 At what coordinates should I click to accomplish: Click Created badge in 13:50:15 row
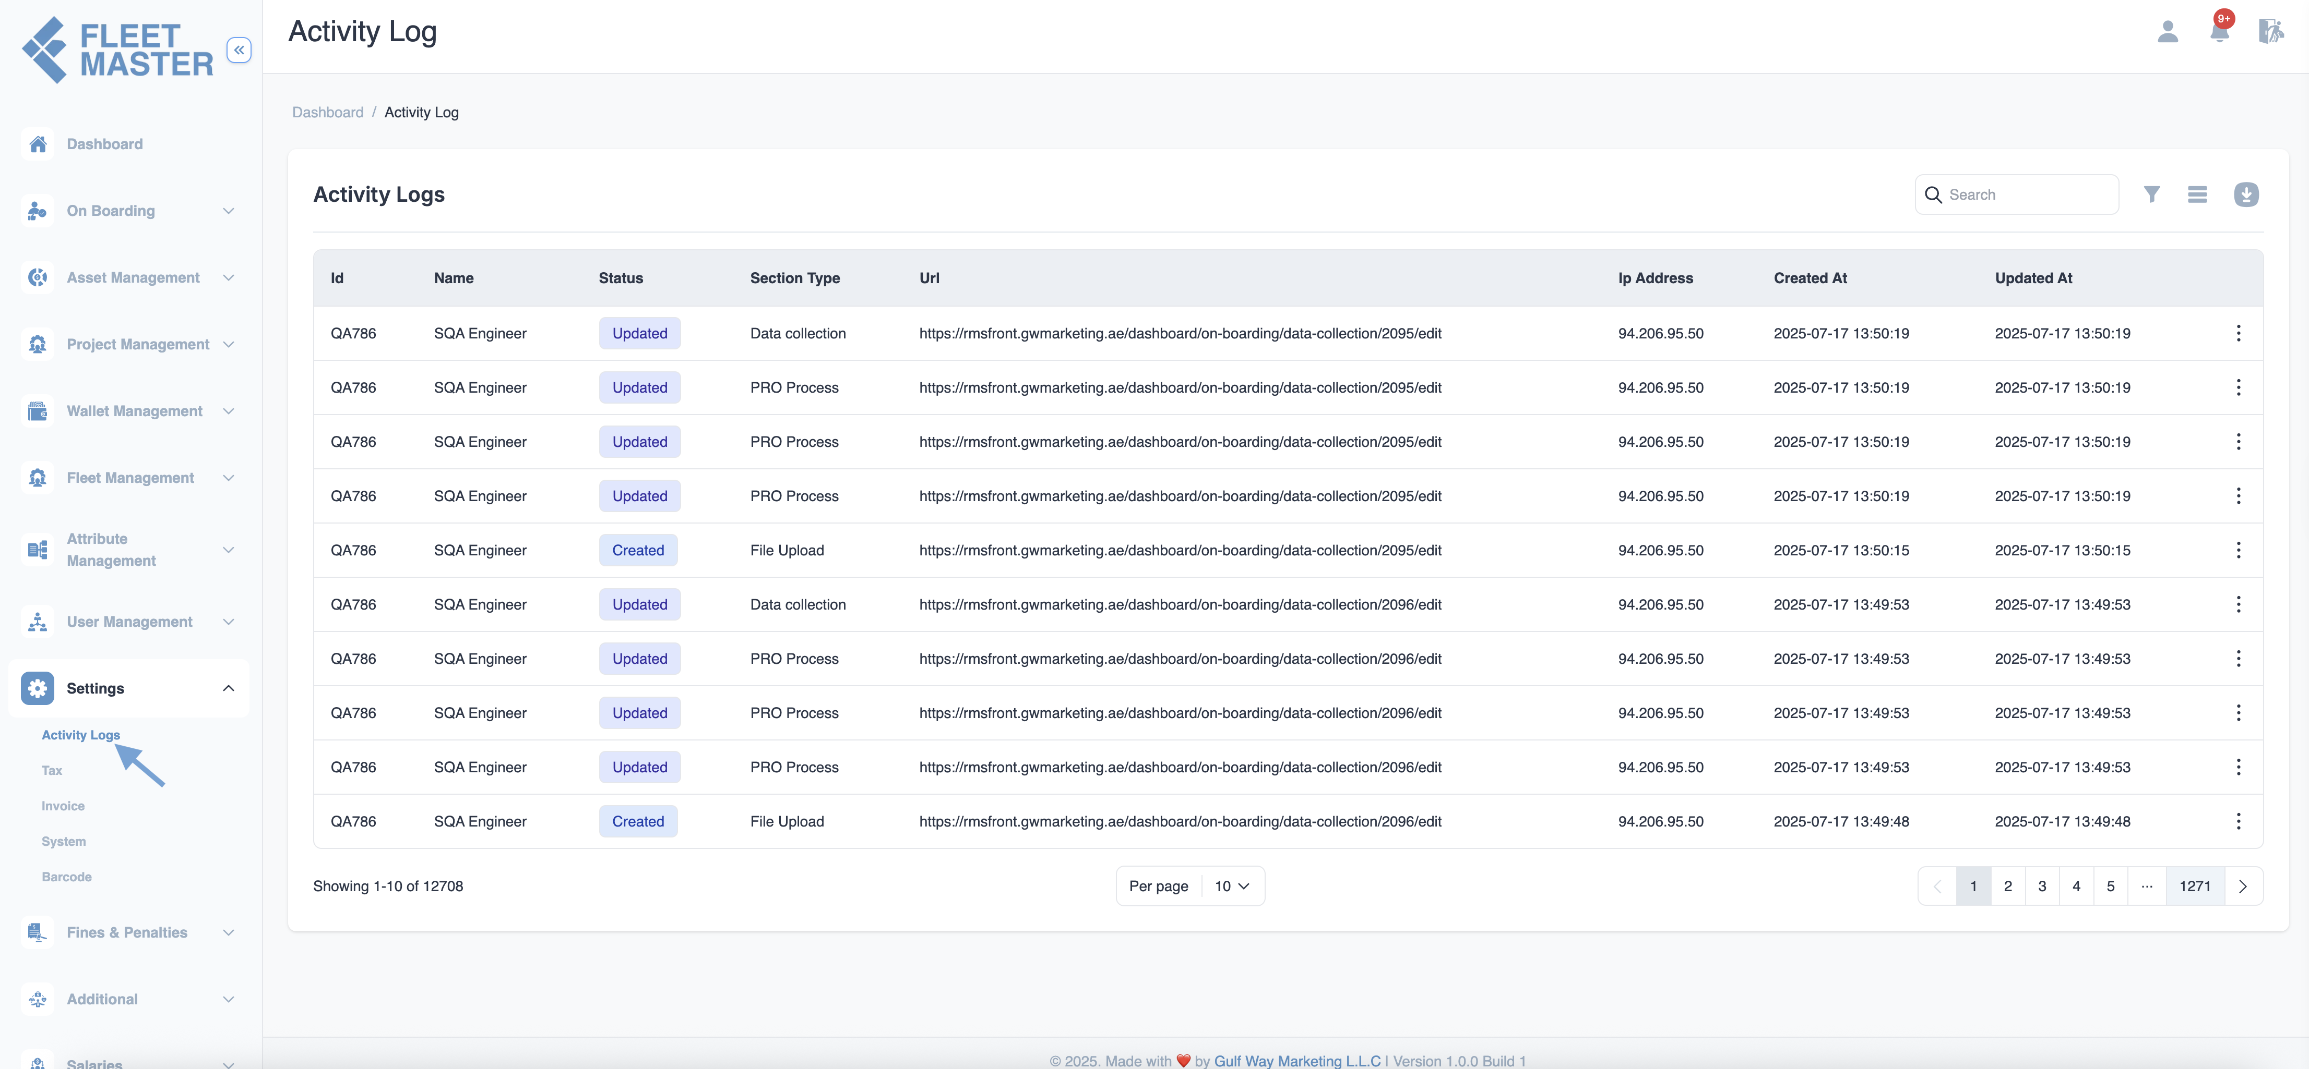pos(638,551)
